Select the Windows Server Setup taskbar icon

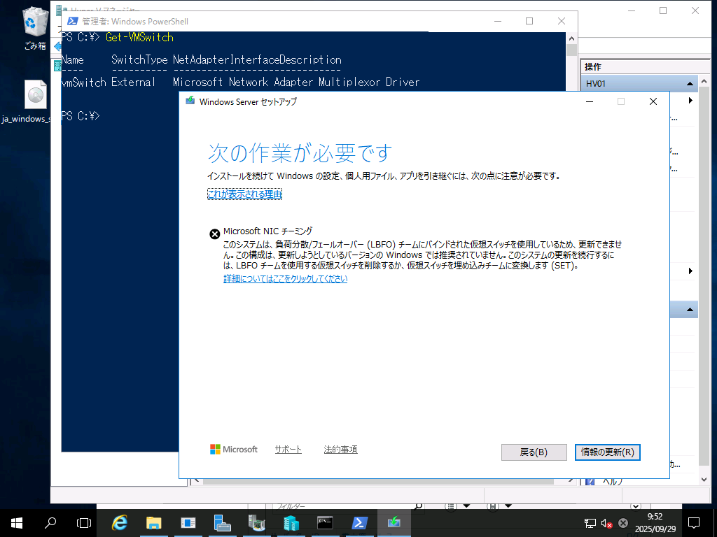click(x=394, y=522)
